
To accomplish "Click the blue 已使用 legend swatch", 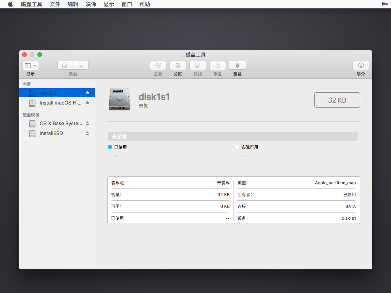I will click(110, 147).
